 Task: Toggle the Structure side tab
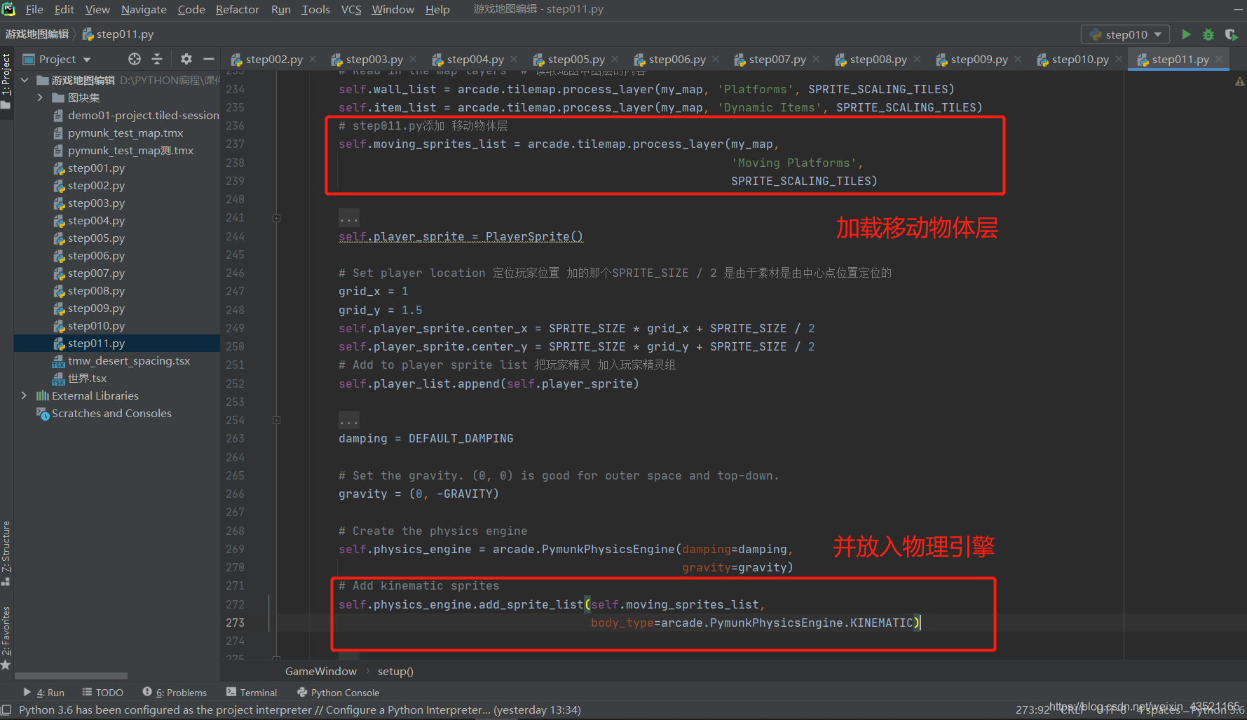click(x=6, y=553)
